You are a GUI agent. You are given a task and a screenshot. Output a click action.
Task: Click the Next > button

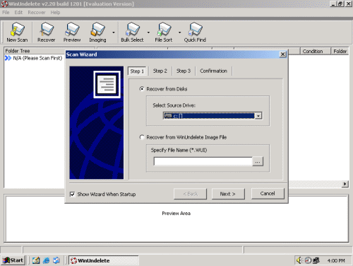[x=228, y=194]
